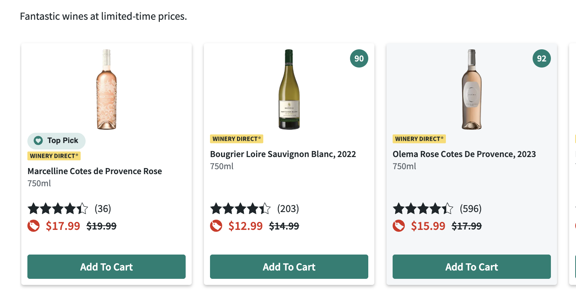Screen dimensions: 576x305
Task: Add Bougrier Loire Sauvignon Blanc to cart
Action: tap(289, 267)
